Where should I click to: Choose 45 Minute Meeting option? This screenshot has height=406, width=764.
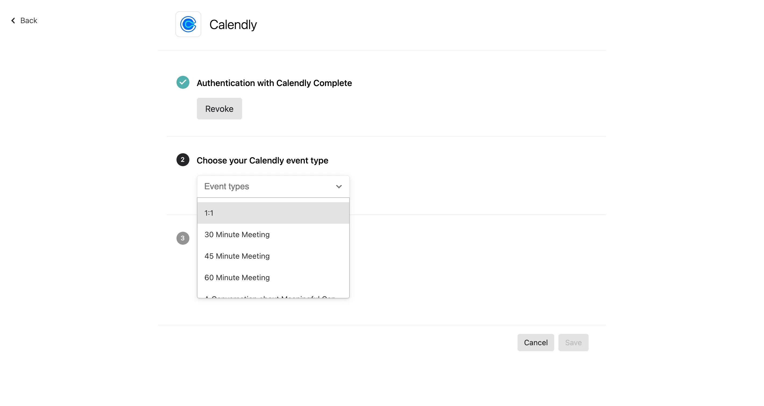[x=273, y=256]
